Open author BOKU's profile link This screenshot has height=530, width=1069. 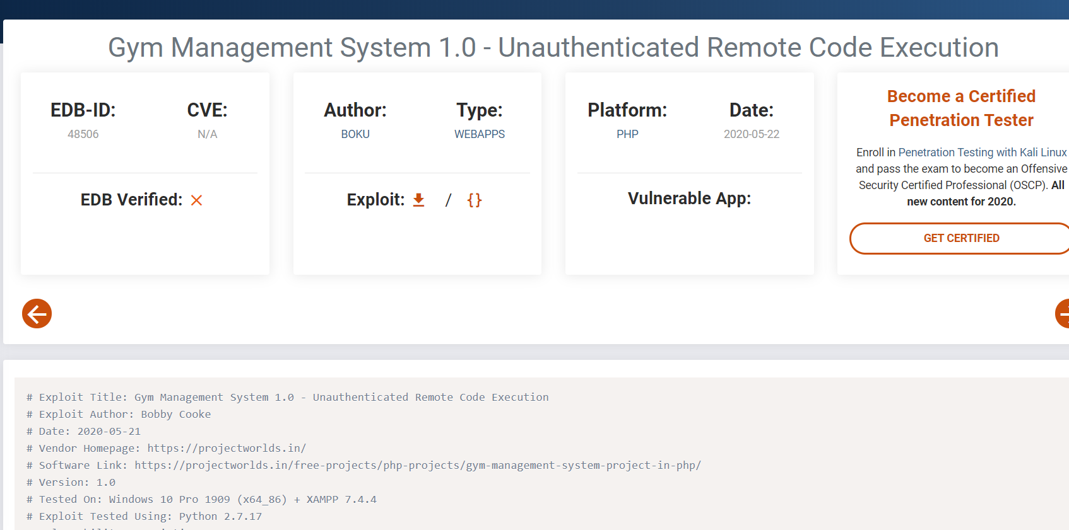point(355,134)
